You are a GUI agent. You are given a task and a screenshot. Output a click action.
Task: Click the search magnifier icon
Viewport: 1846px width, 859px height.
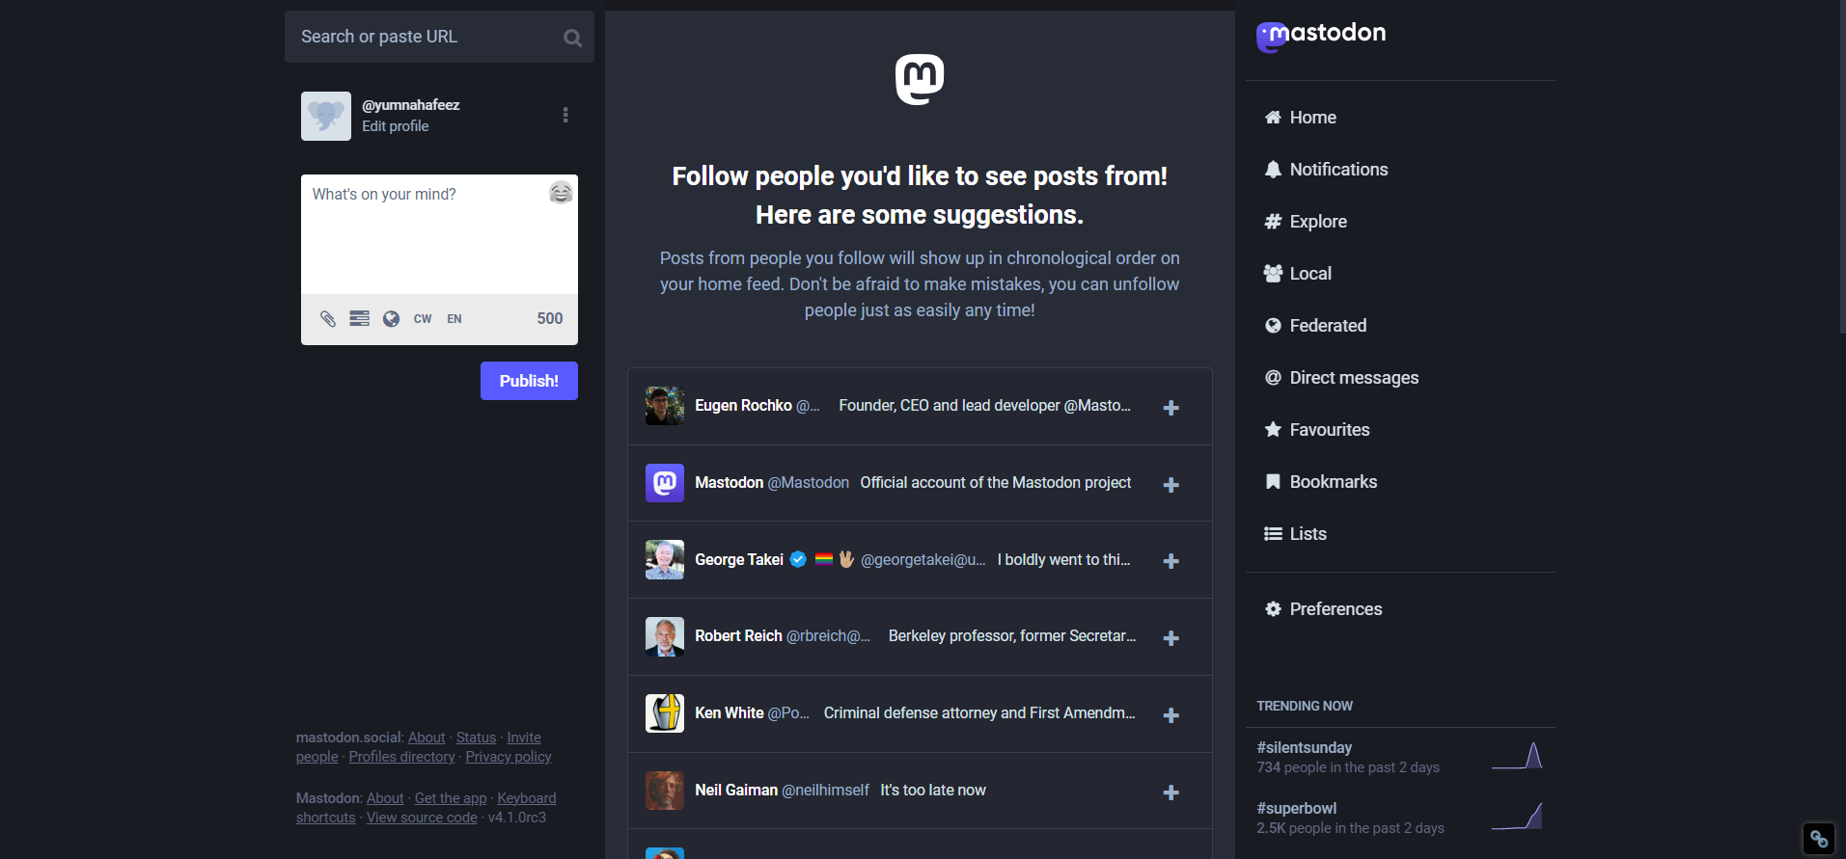coord(573,38)
